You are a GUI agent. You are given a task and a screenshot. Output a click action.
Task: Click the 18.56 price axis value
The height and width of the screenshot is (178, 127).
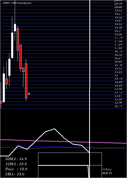(118, 27)
